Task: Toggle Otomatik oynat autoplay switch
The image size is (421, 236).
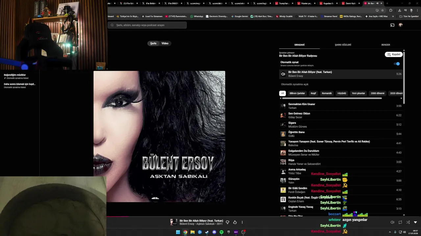Action: tap(397, 64)
